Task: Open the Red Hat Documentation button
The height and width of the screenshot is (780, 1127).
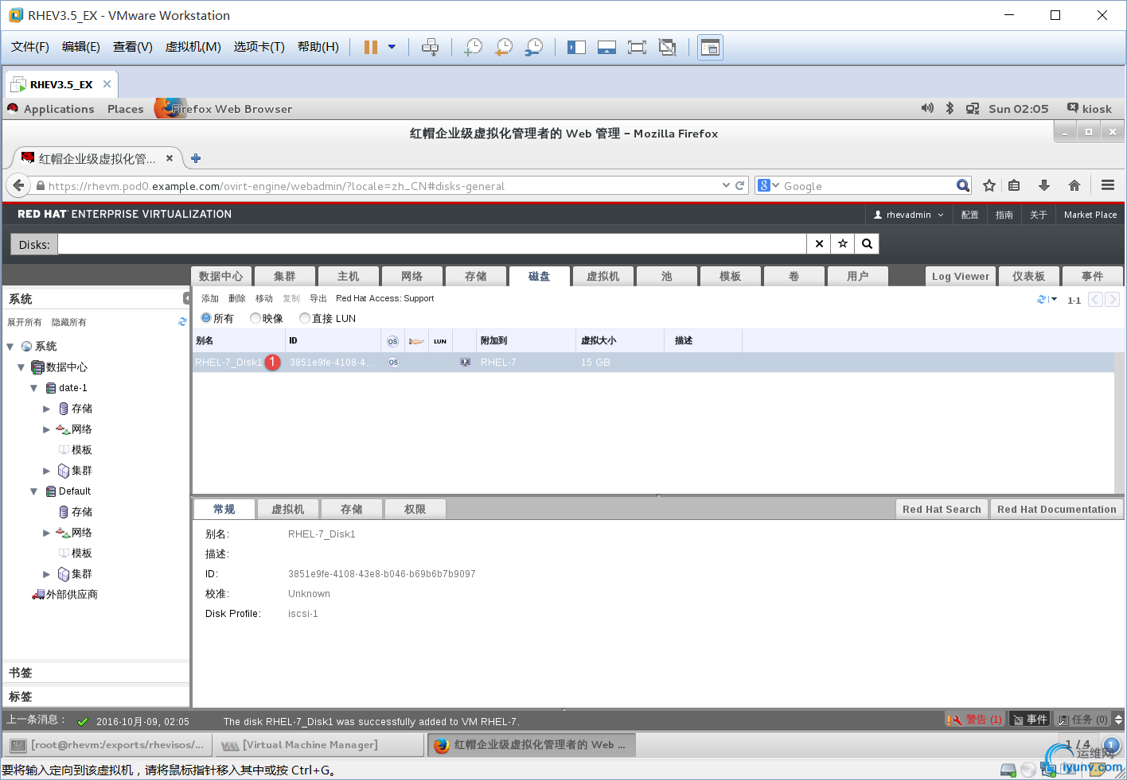Action: tap(1056, 509)
